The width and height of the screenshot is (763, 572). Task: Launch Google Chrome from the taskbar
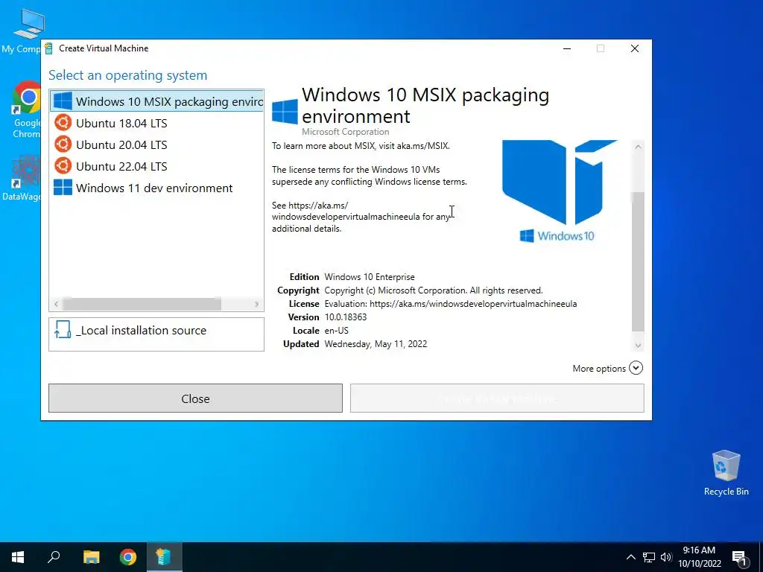pos(128,557)
